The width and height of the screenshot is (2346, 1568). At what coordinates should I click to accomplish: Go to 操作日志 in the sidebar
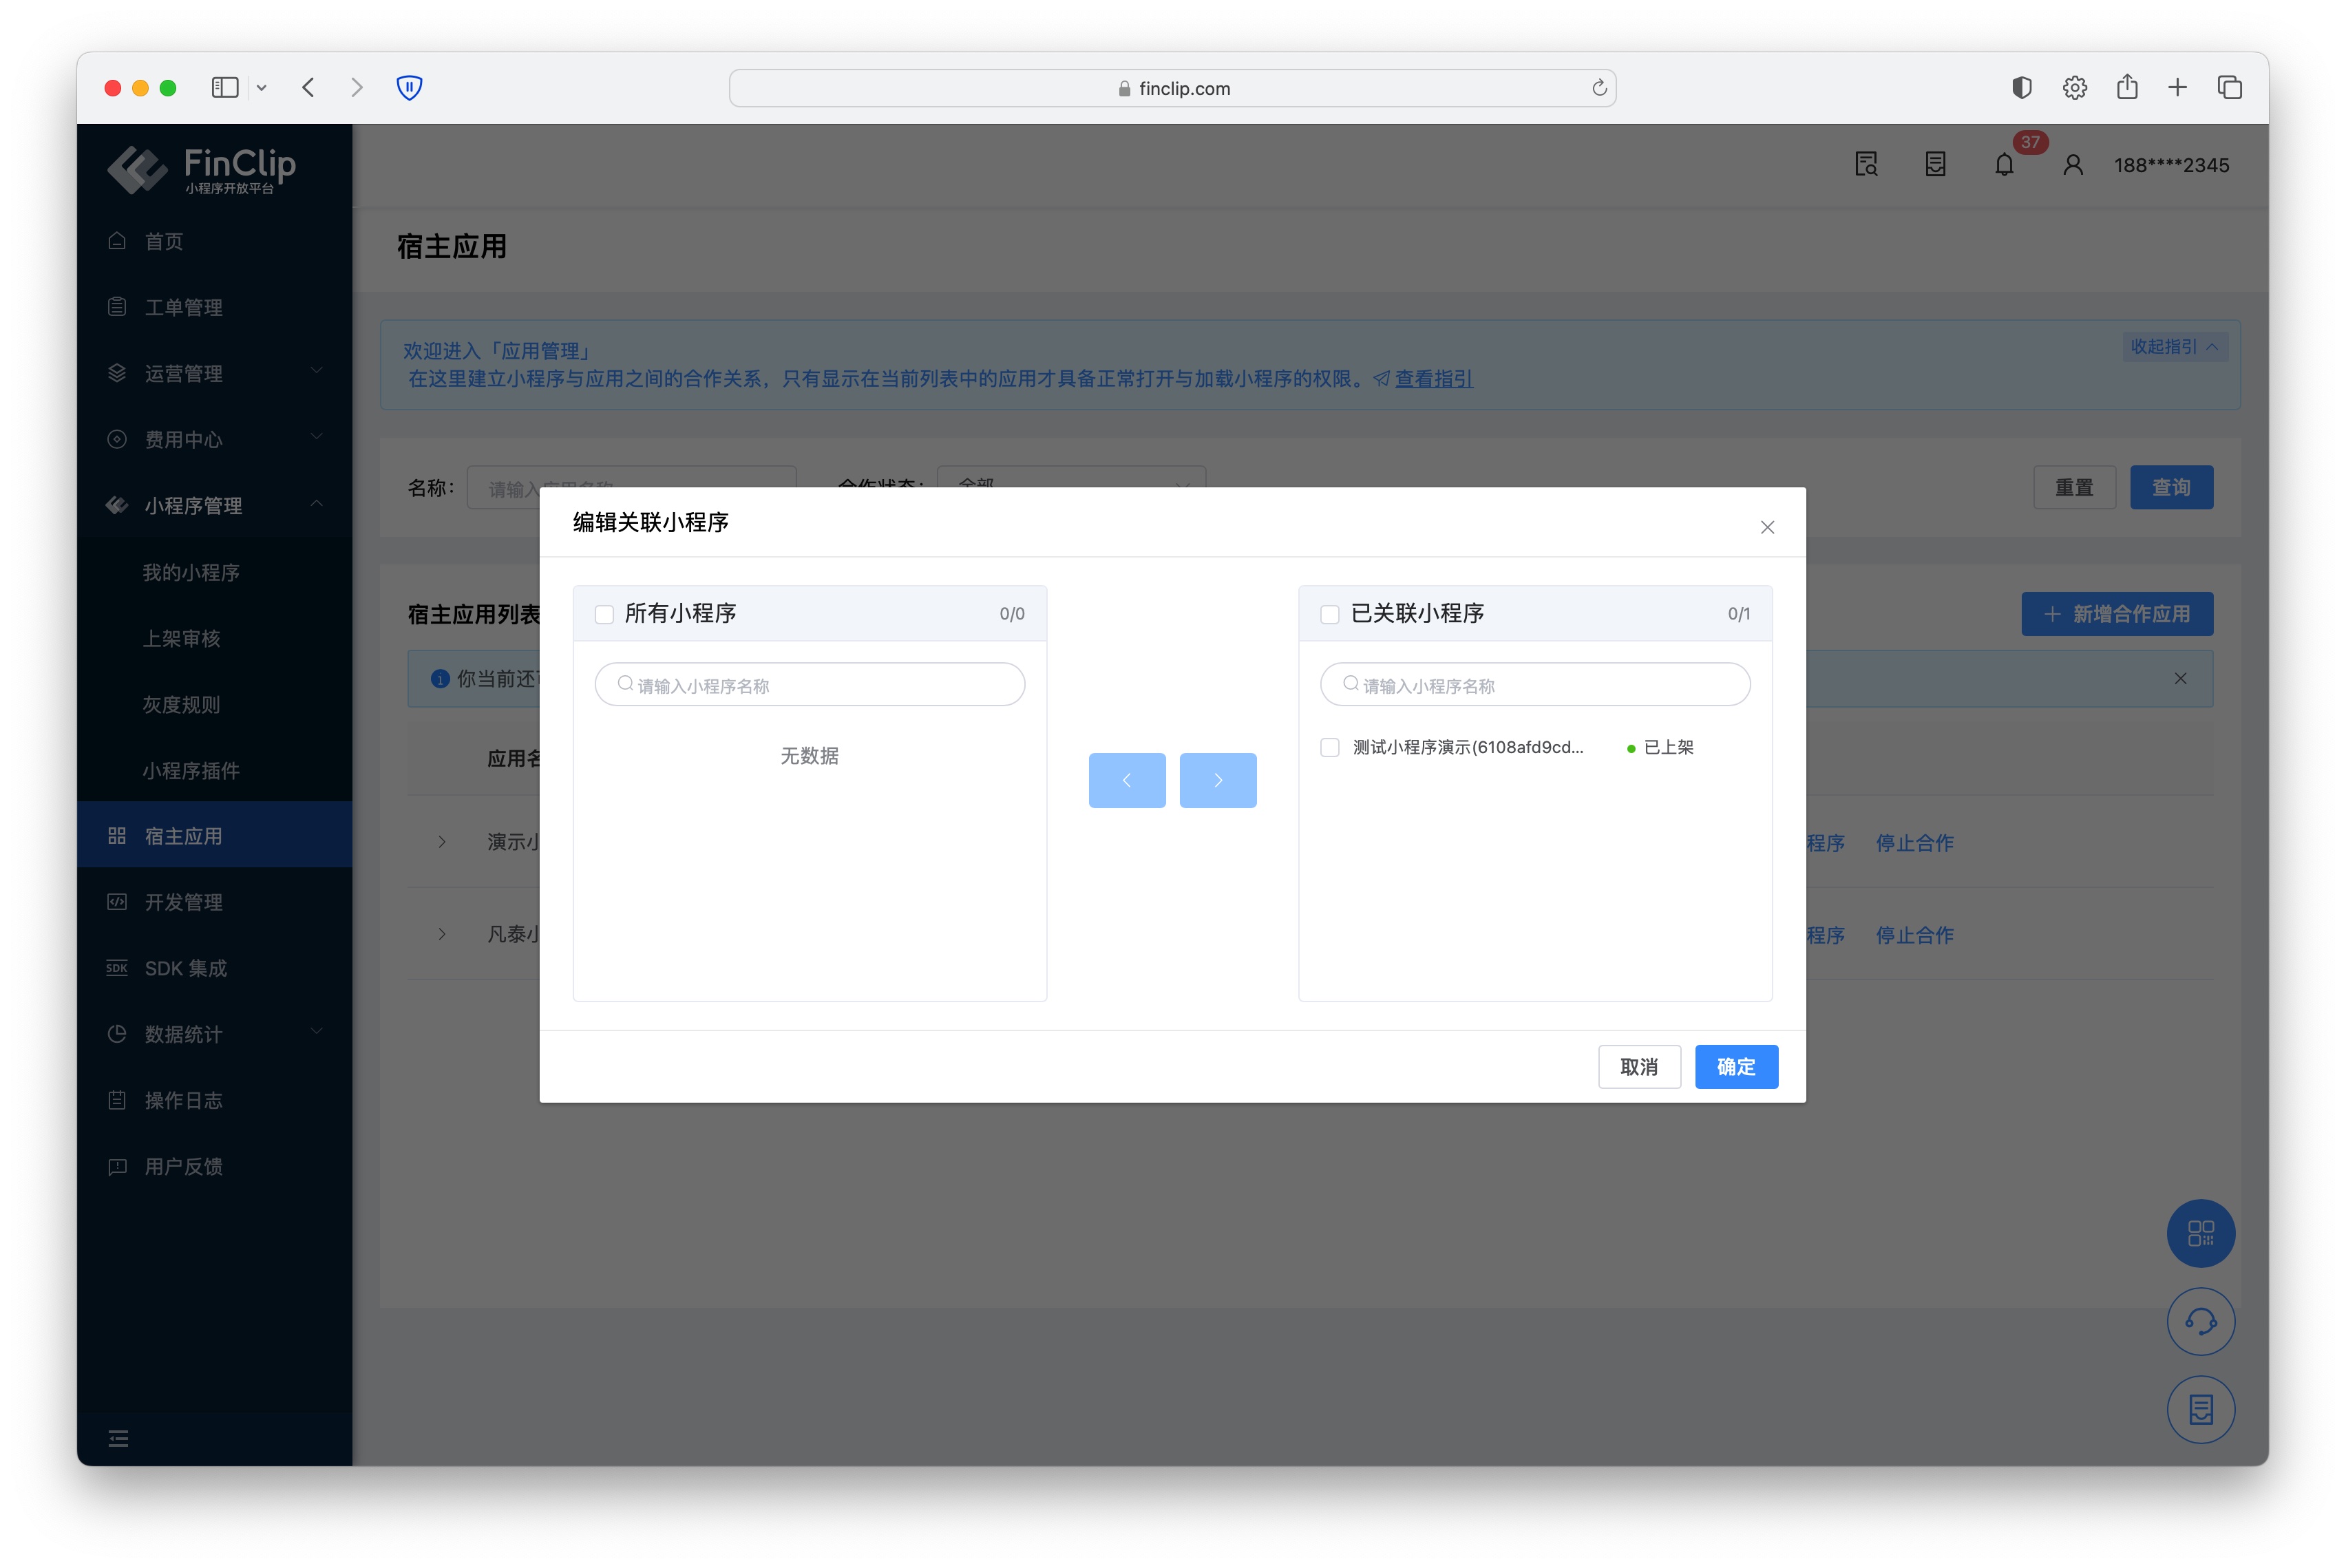184,1100
